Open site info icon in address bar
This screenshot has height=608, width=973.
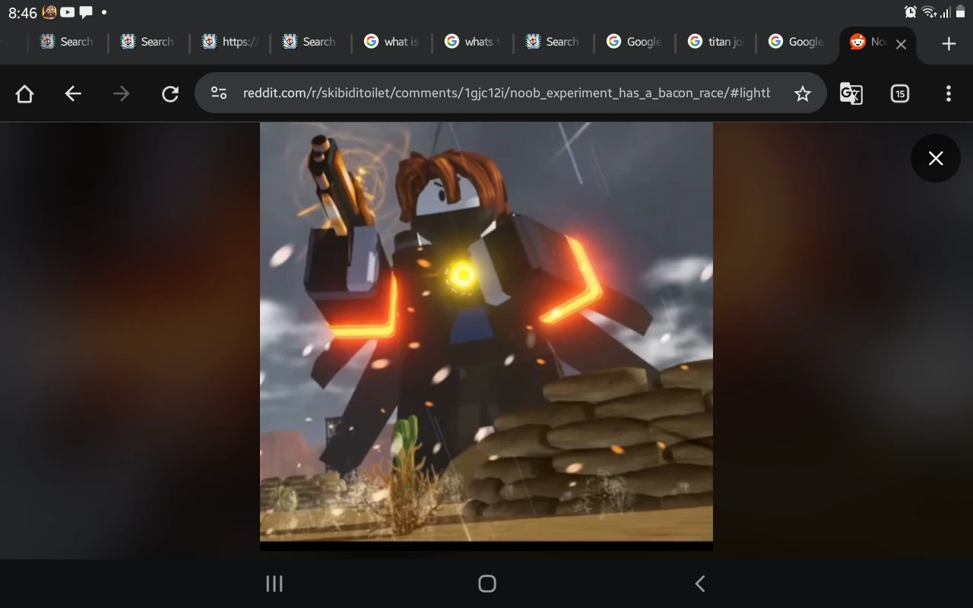(219, 93)
